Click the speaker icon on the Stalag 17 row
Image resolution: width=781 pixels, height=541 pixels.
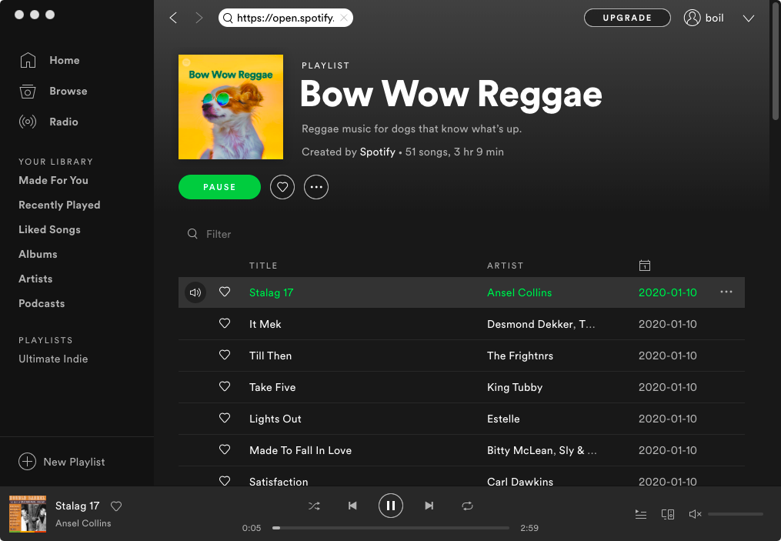(195, 292)
